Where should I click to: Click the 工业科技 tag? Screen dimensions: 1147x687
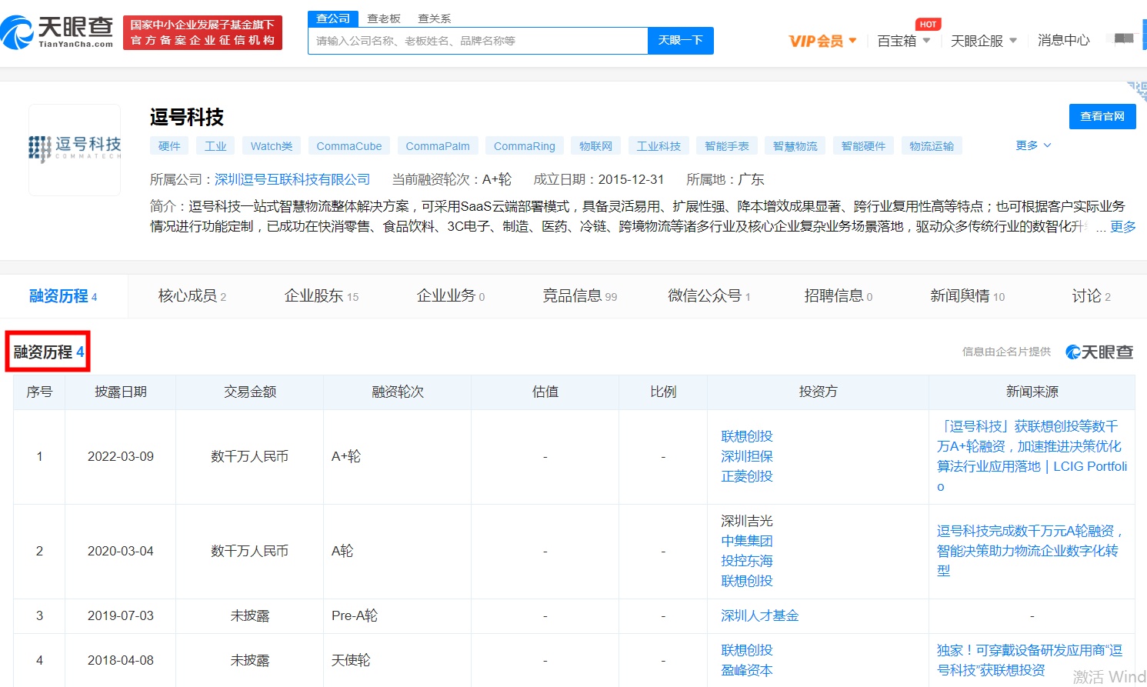[x=659, y=146]
